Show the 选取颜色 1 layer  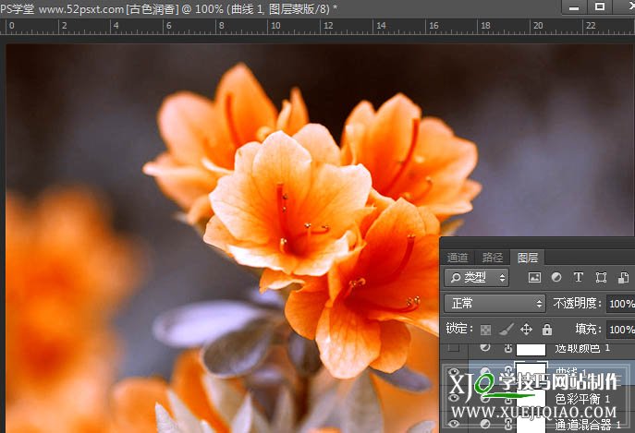[453, 348]
